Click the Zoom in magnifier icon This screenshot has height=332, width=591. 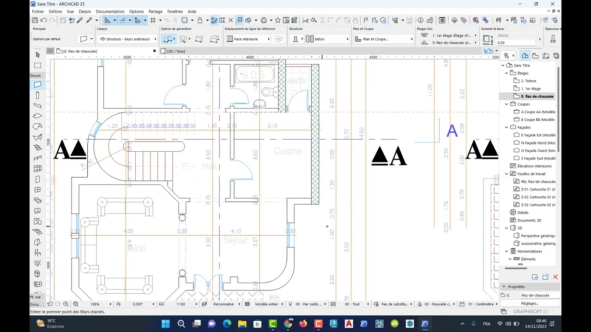coord(66,304)
